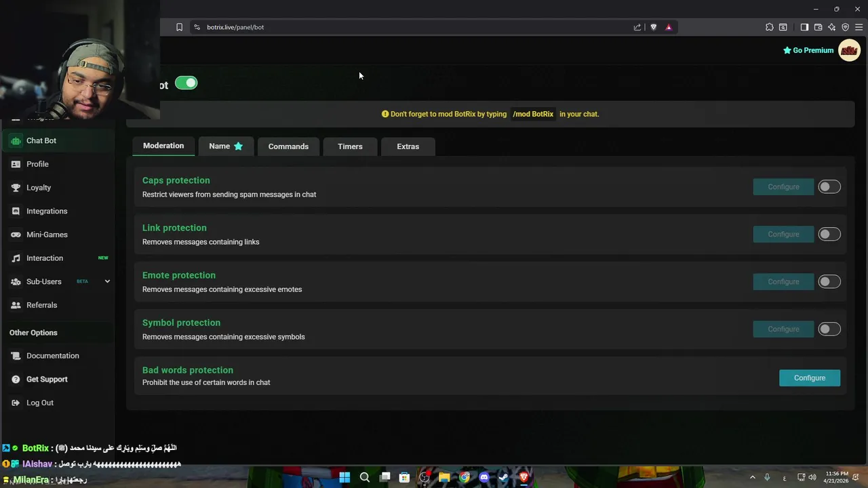Open the Leo AI sparkle icon

(831, 27)
